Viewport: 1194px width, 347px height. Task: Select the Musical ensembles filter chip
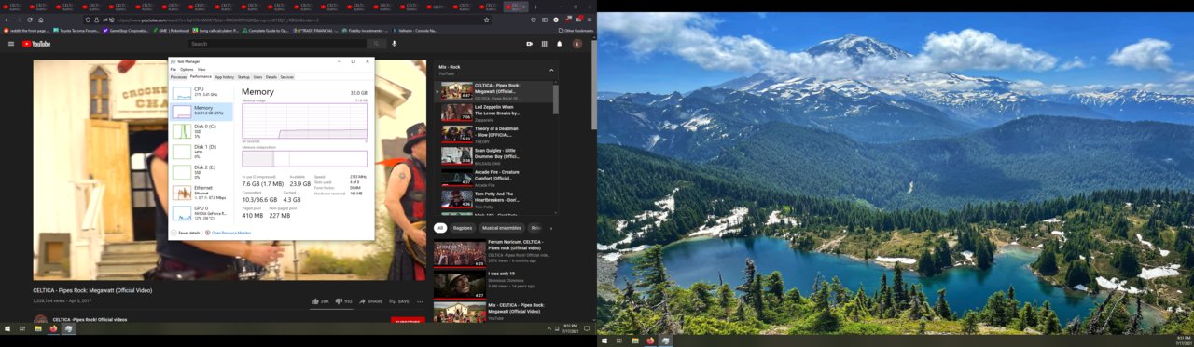click(x=502, y=228)
